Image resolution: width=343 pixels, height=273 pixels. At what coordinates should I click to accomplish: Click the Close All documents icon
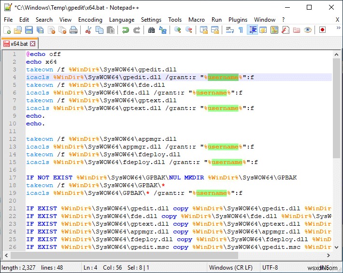point(63,30)
